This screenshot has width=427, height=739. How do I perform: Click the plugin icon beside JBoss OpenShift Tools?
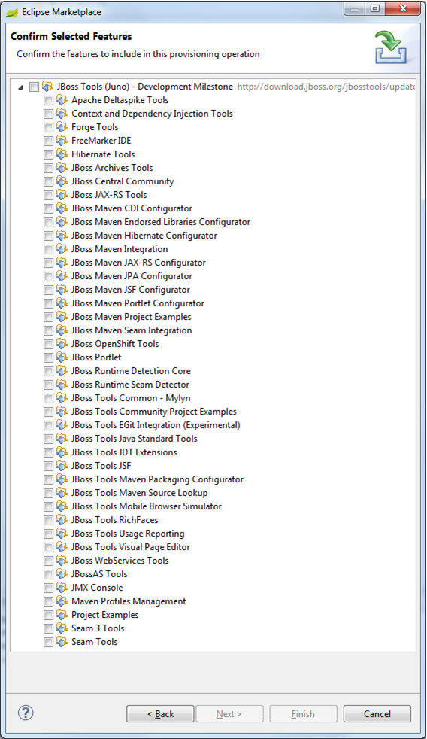[62, 344]
